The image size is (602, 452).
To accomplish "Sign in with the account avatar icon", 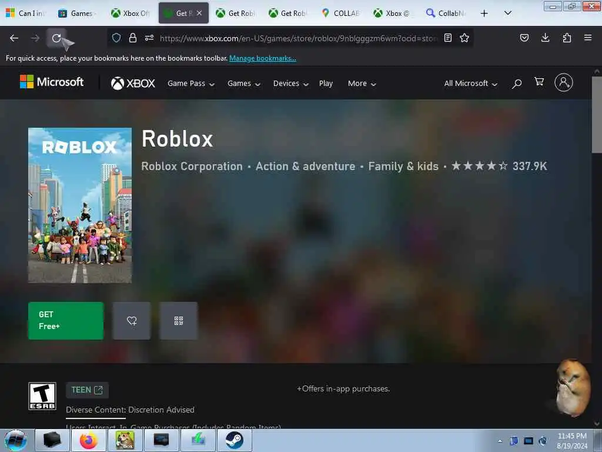I will point(564,82).
